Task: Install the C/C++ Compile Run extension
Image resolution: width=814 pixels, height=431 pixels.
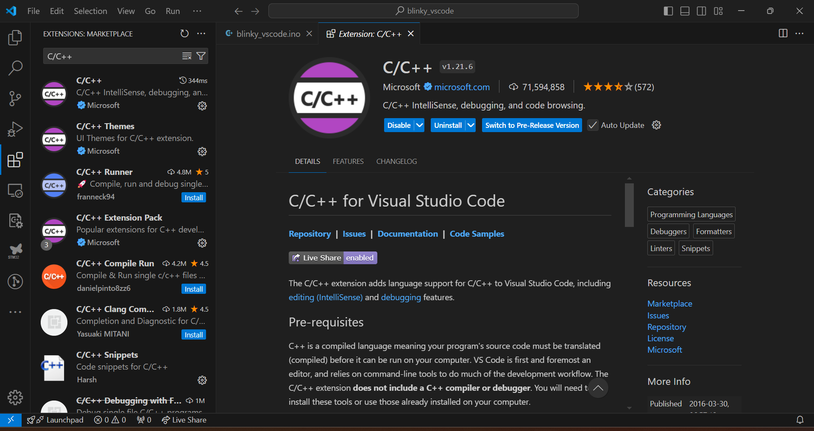Action: click(194, 289)
